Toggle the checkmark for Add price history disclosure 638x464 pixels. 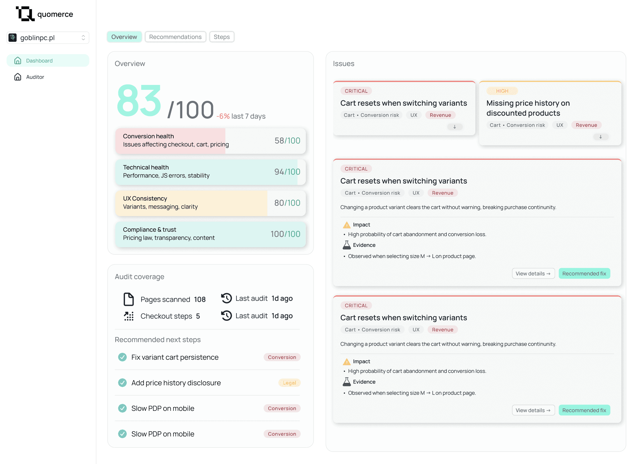[122, 383]
